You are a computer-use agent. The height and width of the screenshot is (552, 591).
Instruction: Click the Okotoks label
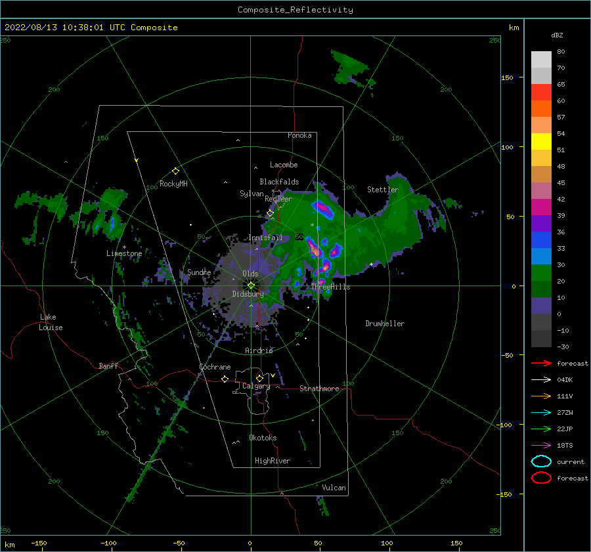pyautogui.click(x=263, y=438)
